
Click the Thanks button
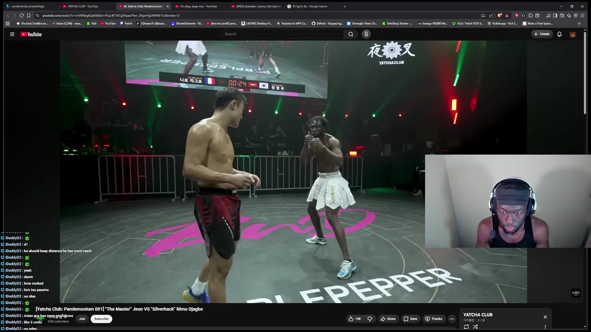434,319
